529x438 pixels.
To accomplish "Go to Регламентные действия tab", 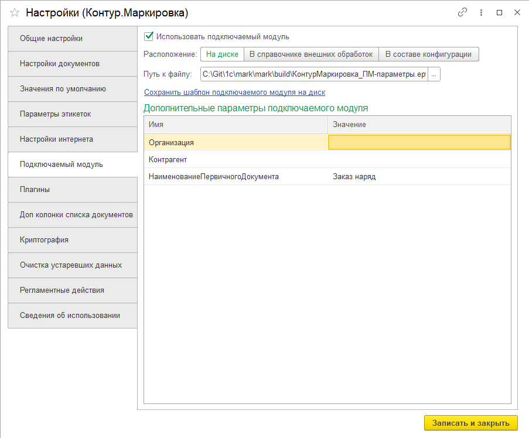I will point(73,290).
